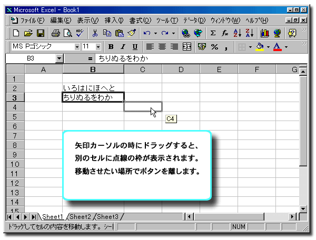Click the horizontal scrollbar right arrow
The height and width of the screenshot is (240, 316).
point(292,217)
